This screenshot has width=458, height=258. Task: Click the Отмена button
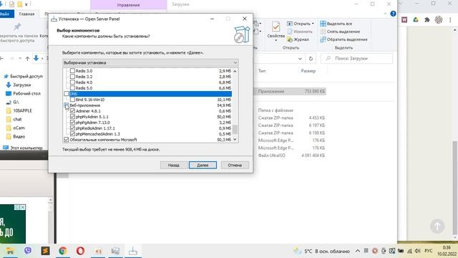pos(235,165)
